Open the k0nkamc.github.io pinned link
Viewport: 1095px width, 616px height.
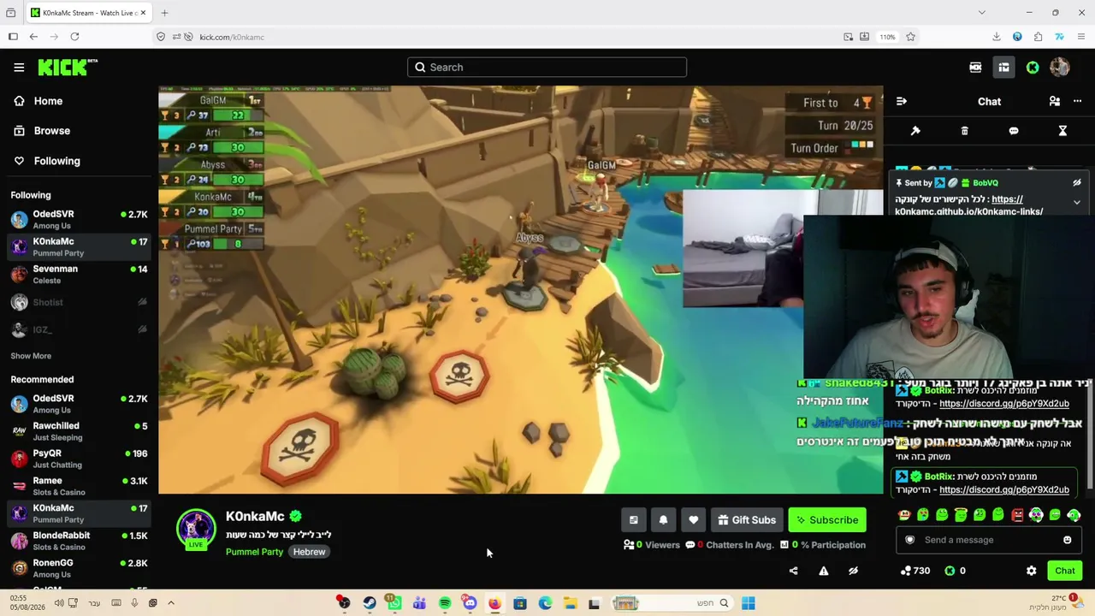coord(968,211)
